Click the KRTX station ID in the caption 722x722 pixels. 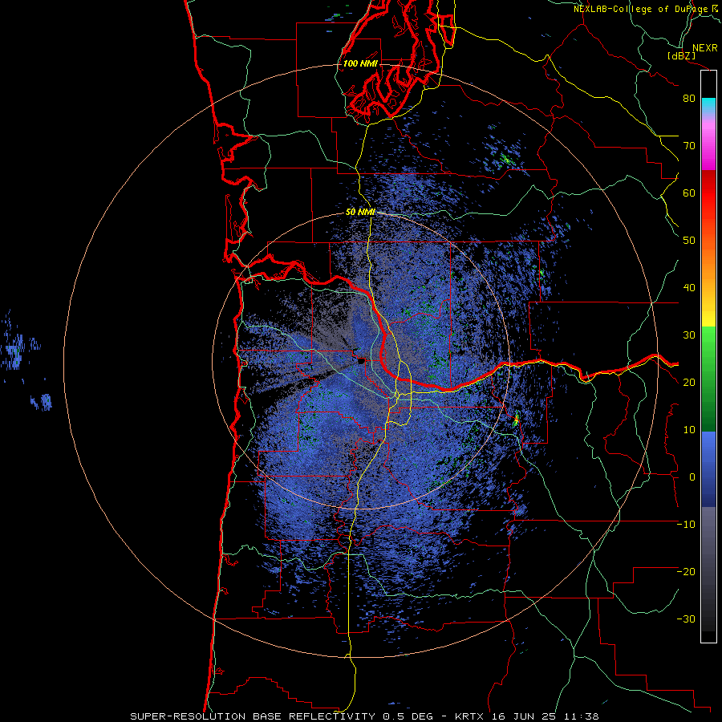click(471, 716)
